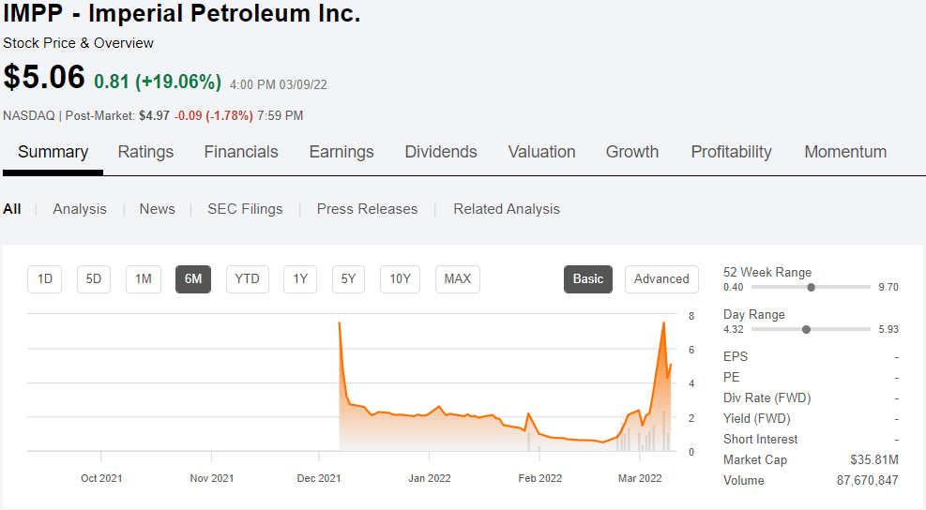Switch to the Ratings tab

pos(145,152)
